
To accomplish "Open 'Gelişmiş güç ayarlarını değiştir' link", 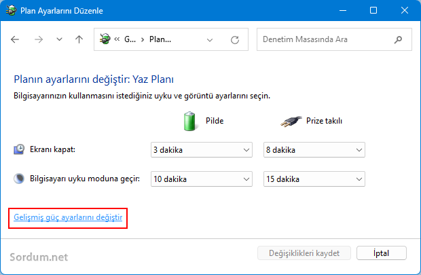I will (x=68, y=217).
